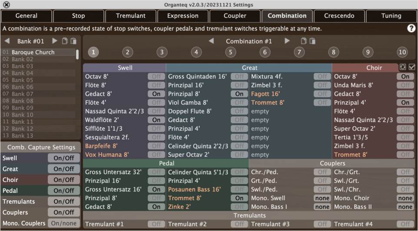418x231 pixels.
Task: Copy Combination #1 icon
Action: coord(303,41)
